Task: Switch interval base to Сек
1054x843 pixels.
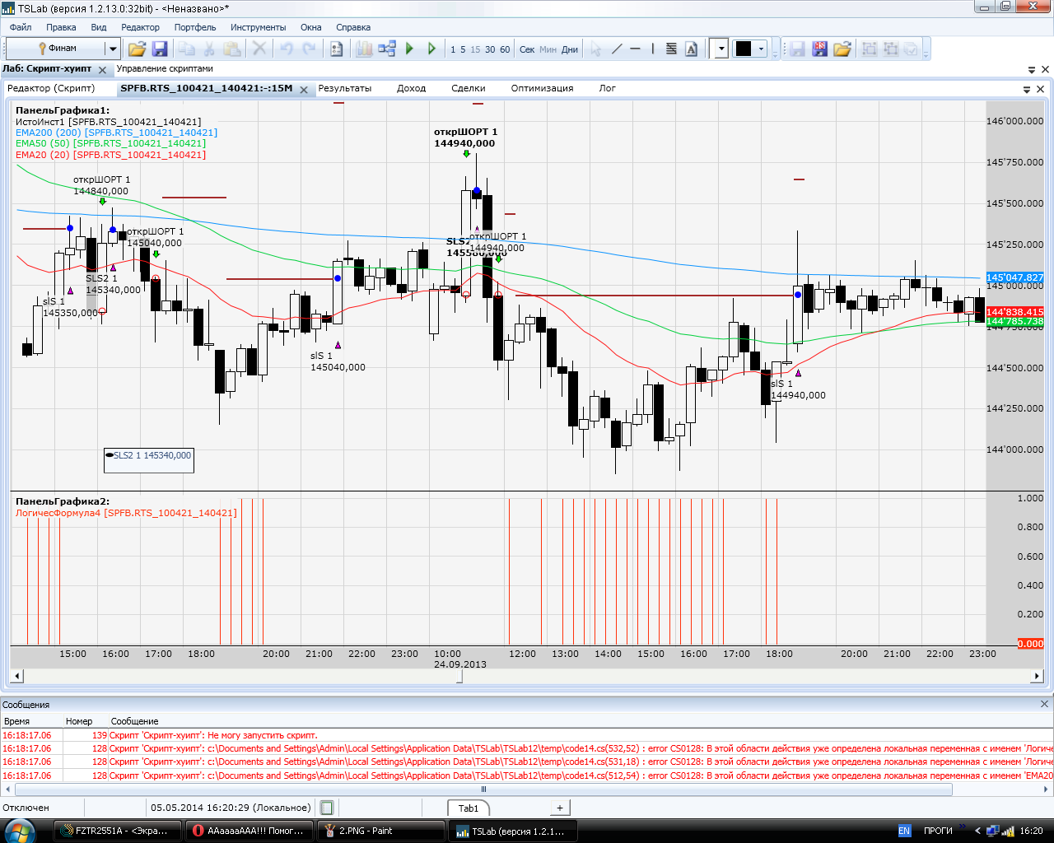Action: coord(527,49)
